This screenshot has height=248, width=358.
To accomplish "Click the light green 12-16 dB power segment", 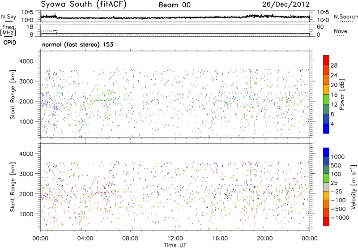I will tap(326, 99).
